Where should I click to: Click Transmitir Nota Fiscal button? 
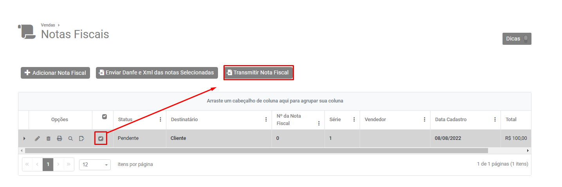pos(258,72)
